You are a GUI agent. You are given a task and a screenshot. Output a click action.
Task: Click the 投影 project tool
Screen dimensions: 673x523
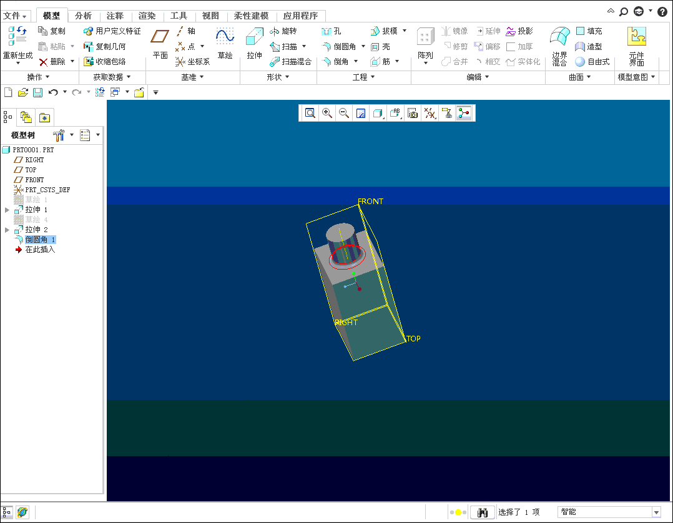pyautogui.click(x=519, y=31)
